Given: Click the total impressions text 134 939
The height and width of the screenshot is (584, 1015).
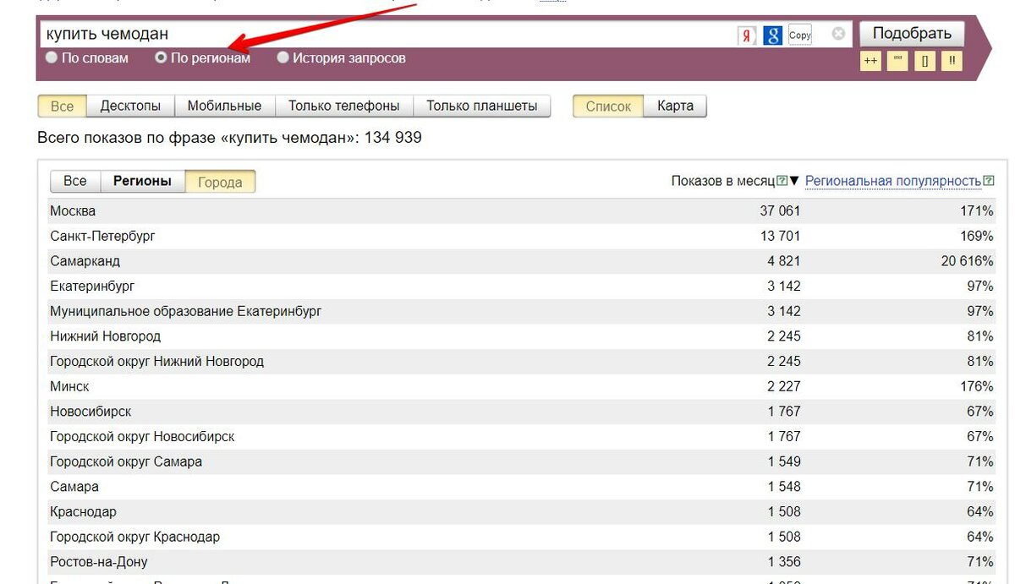Looking at the screenshot, I should pyautogui.click(x=392, y=137).
